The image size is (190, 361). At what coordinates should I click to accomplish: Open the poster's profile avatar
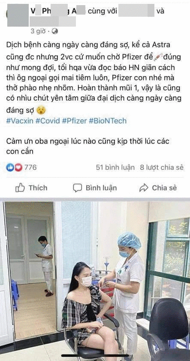click(x=18, y=15)
